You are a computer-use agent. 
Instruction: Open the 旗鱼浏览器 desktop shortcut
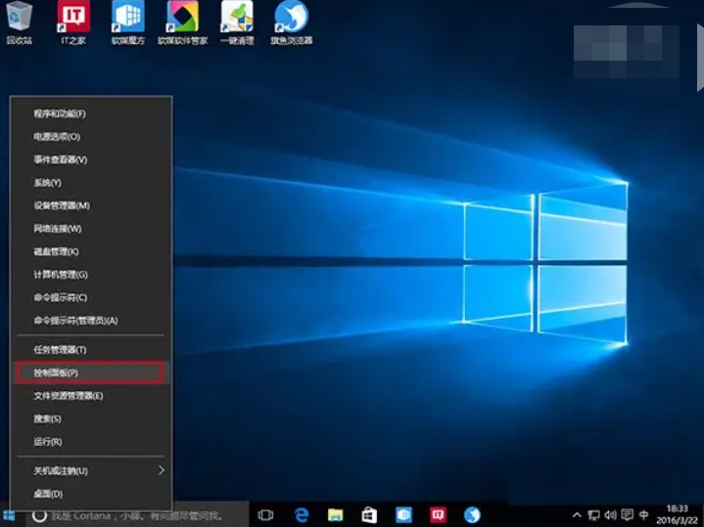291,18
